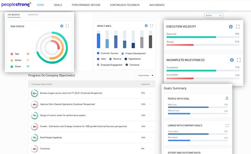The image size is (251, 154).
Task: Click the With Goal progress bar
Action: pos(198,107)
